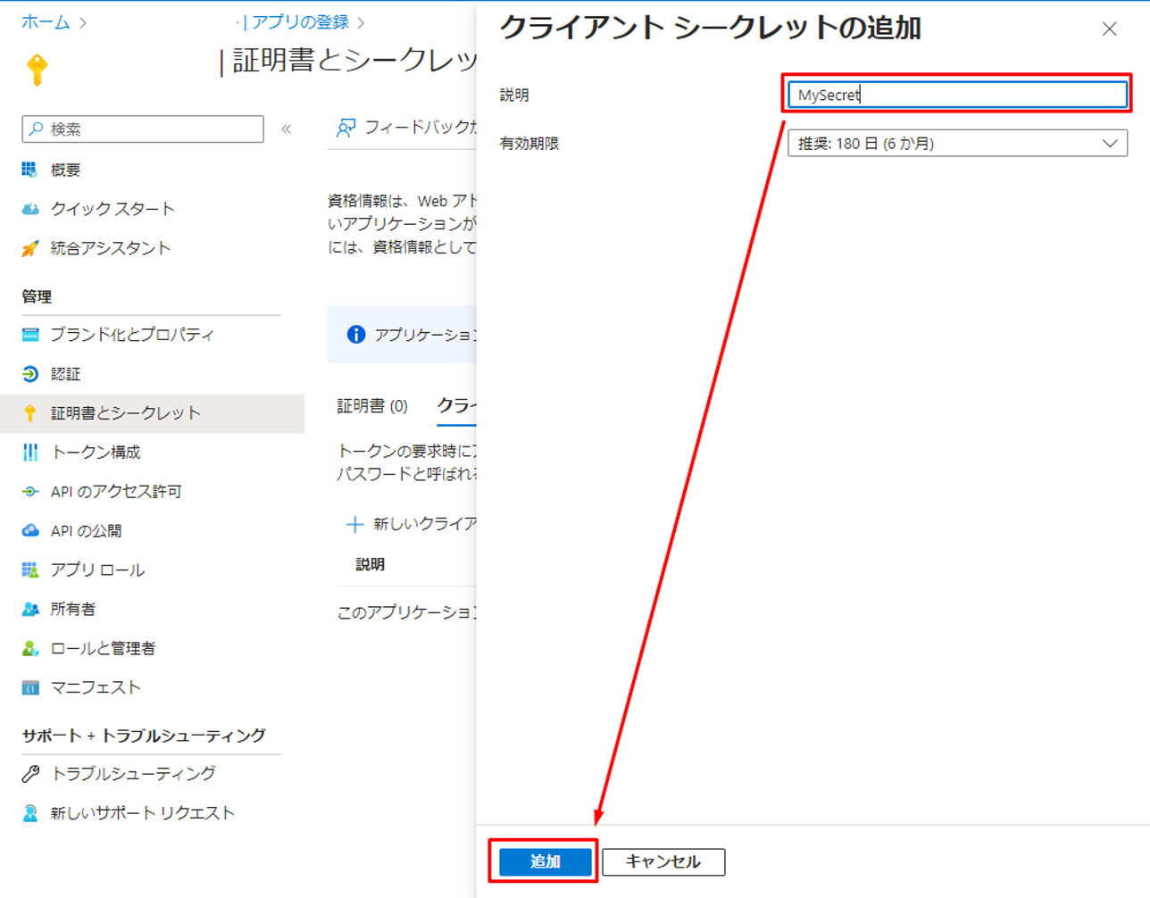Open マニフェスト in the sidebar
This screenshot has height=898, width=1150.
(x=96, y=687)
